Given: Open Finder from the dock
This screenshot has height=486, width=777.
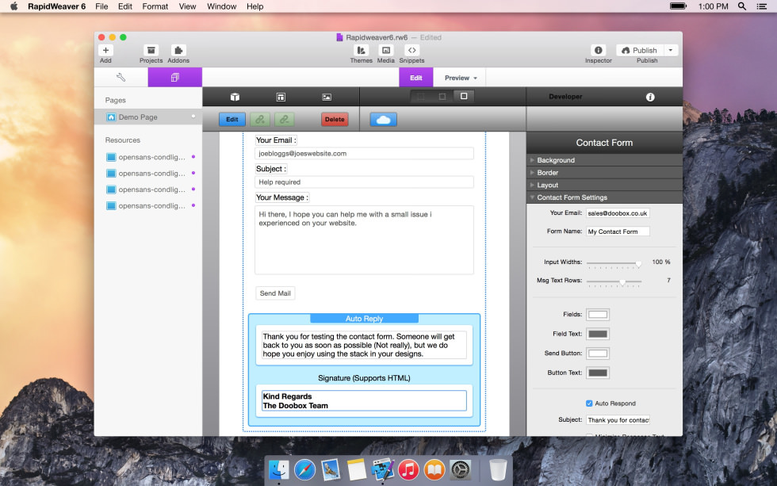Looking at the screenshot, I should (x=279, y=469).
